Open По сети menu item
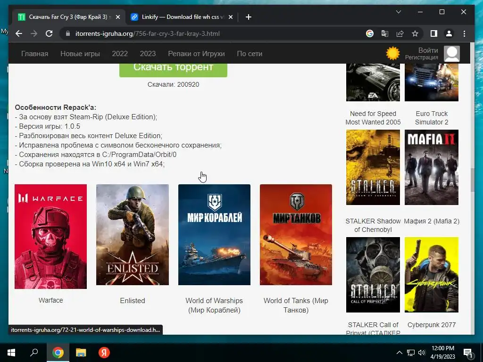This screenshot has width=483, height=362. [250, 54]
